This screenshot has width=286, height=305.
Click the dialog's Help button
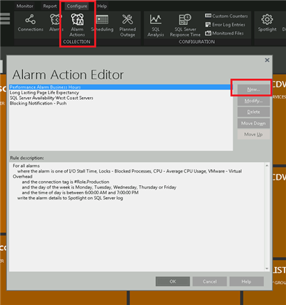247,281
